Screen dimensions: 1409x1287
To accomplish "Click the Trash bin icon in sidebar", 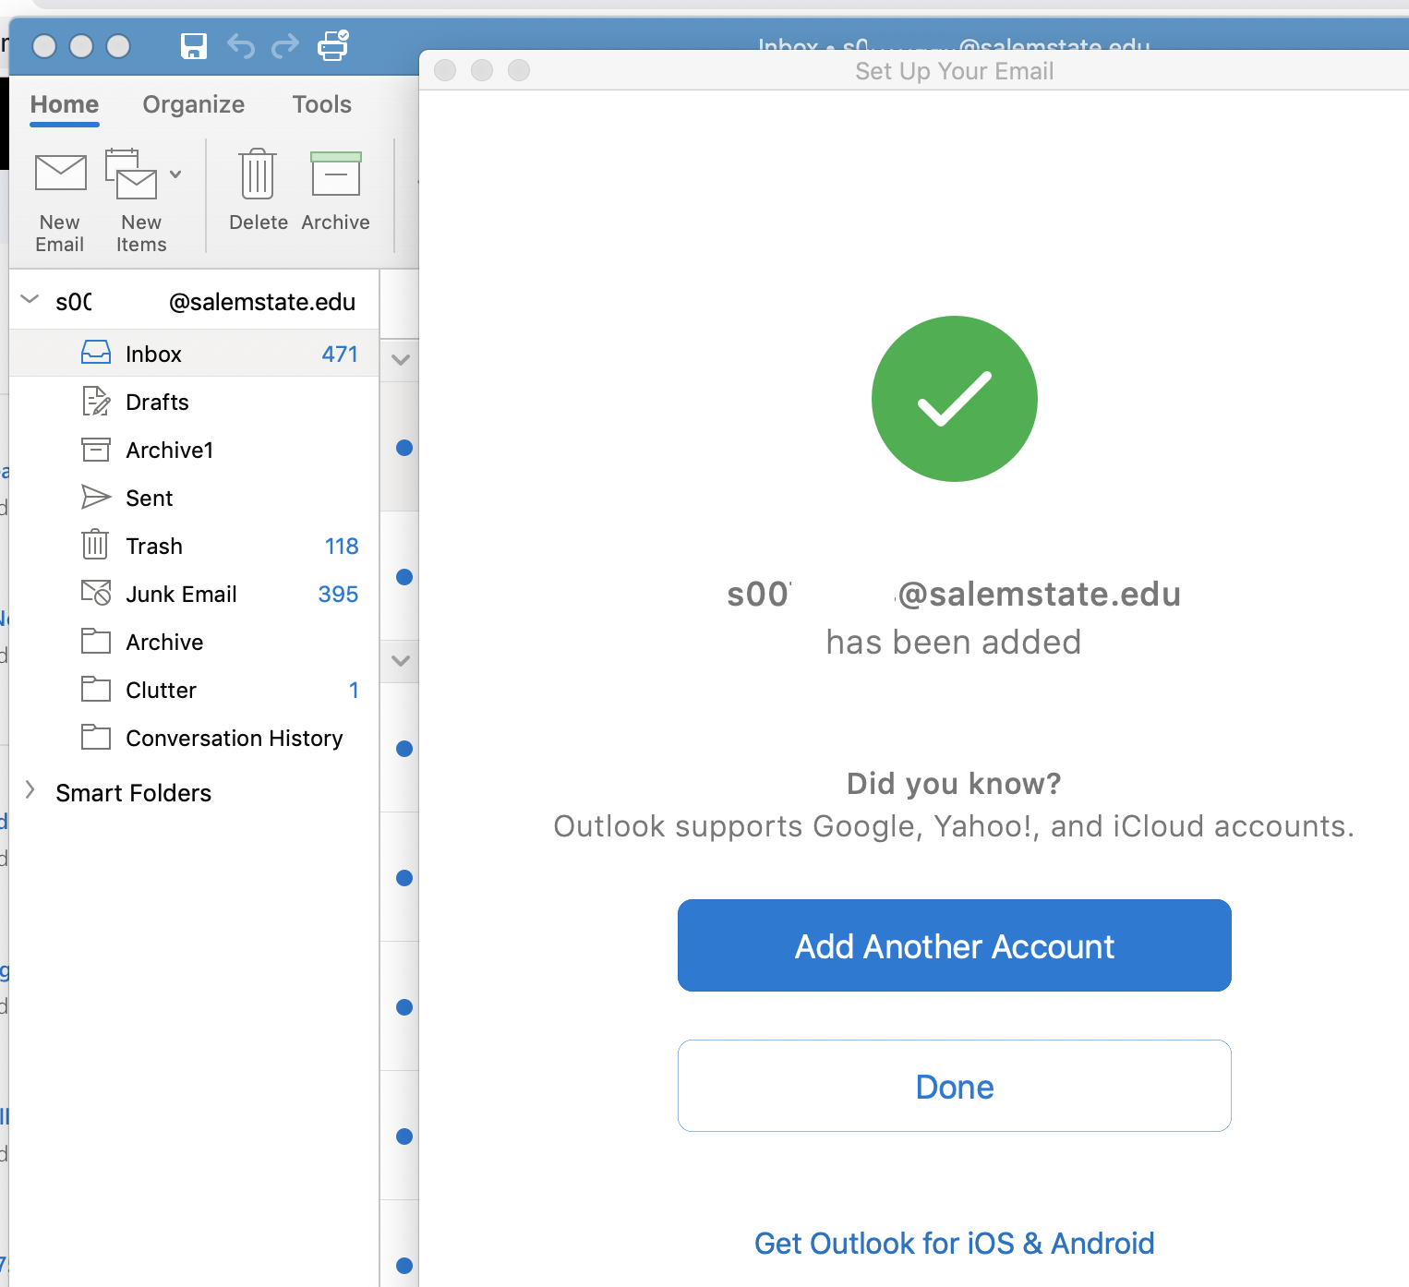I will [95, 545].
